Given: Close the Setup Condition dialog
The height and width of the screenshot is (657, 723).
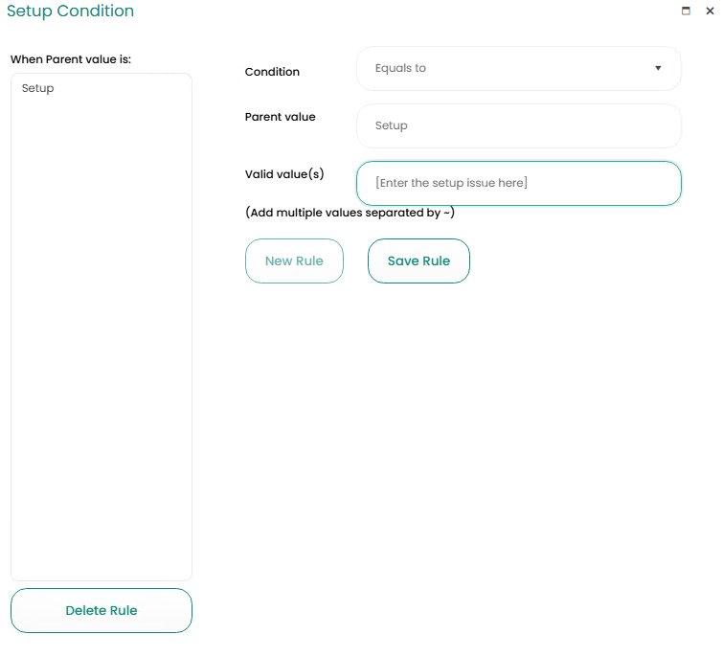Looking at the screenshot, I should (710, 11).
